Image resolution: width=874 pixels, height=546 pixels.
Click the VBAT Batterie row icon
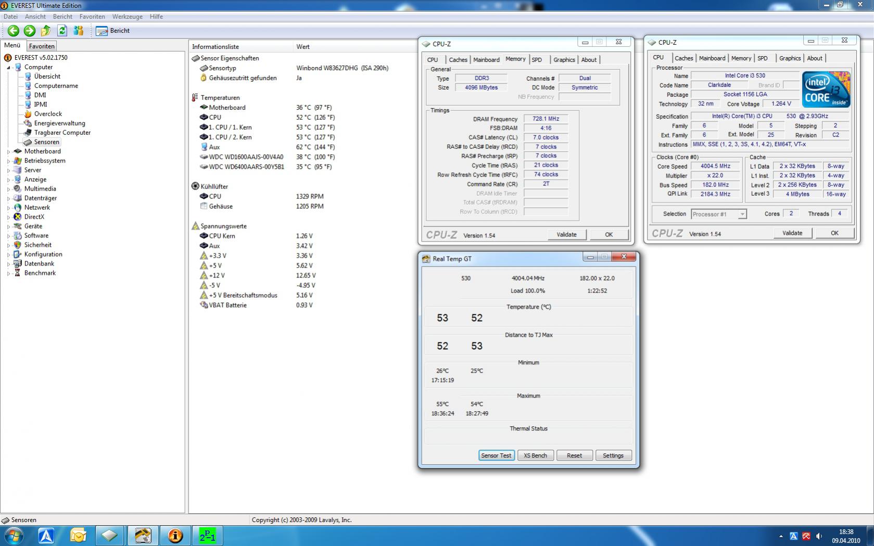(204, 306)
